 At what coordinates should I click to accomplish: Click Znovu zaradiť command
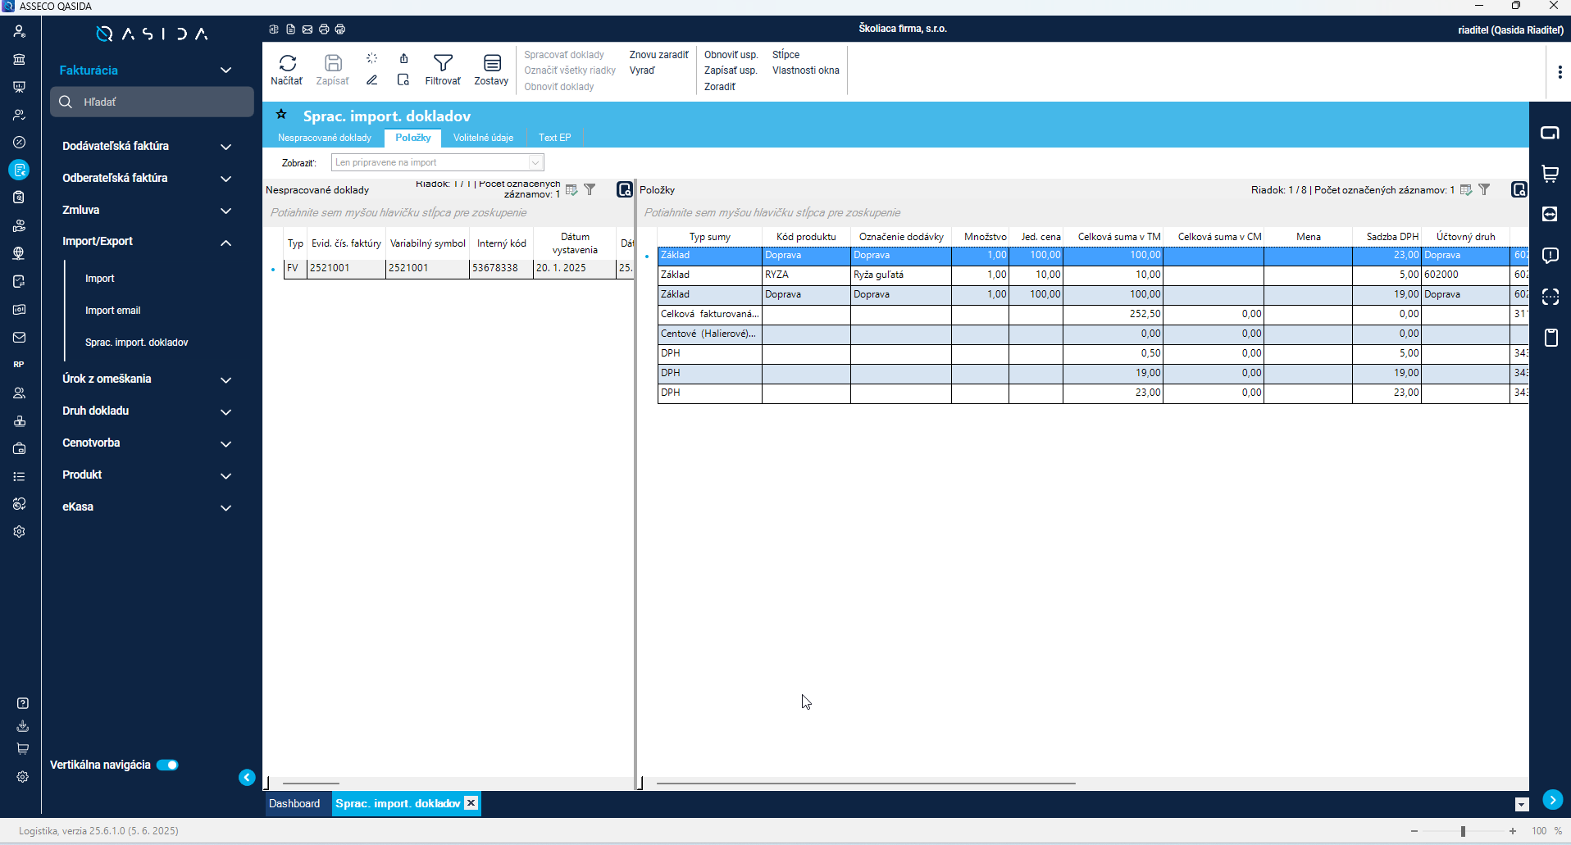point(658,55)
